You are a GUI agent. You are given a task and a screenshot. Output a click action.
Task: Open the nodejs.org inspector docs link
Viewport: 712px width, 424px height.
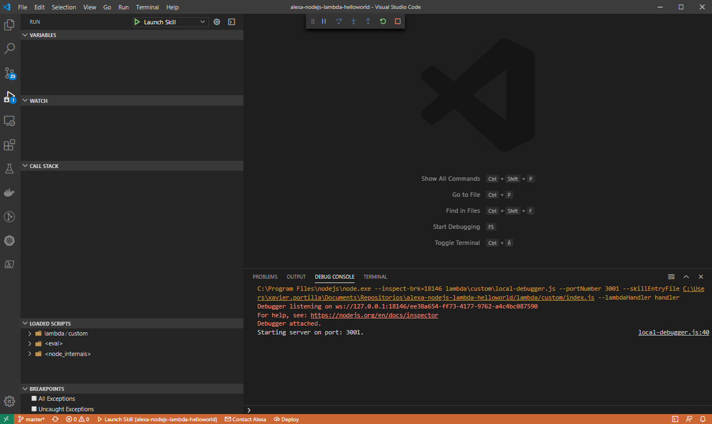point(375,315)
